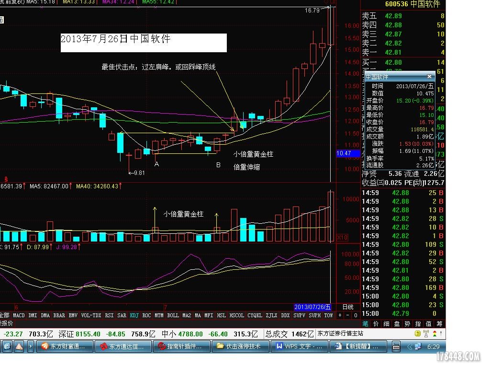Open the 筹 chip distribution tab
This screenshot has width=490, height=368.
point(440,324)
